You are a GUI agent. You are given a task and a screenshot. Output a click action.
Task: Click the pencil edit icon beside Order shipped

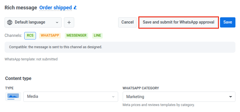point(75,7)
